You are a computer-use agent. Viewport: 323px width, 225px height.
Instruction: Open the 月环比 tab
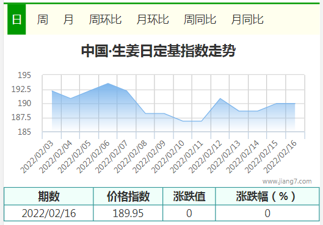coord(153,20)
